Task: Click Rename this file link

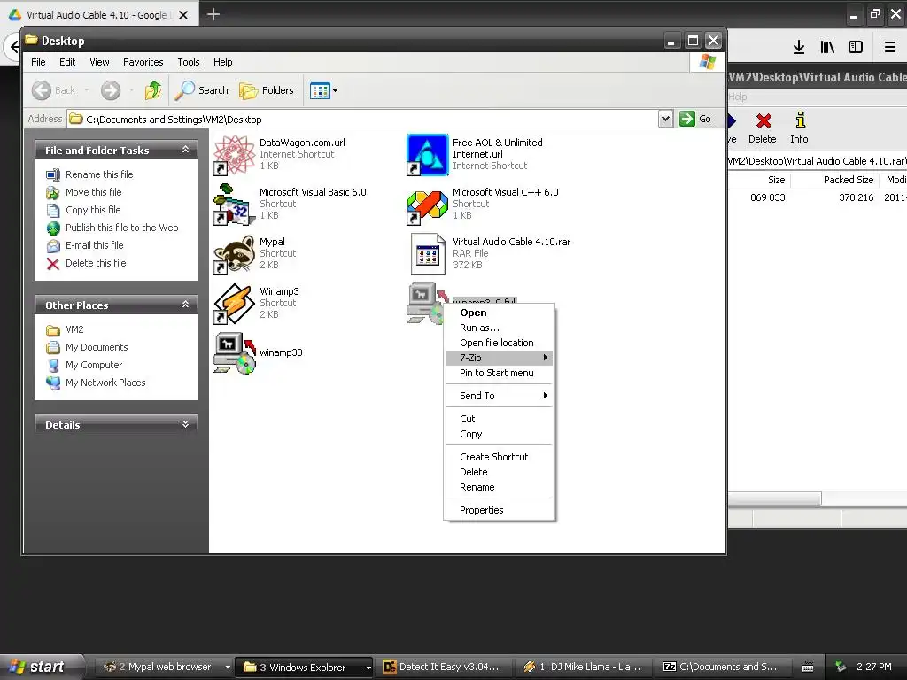Action: pyautogui.click(x=99, y=174)
